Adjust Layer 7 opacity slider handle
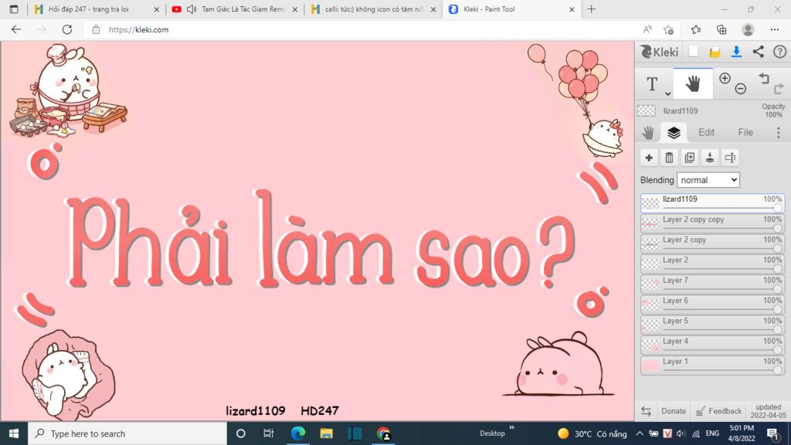Screen dimensions: 791x445 778,290
